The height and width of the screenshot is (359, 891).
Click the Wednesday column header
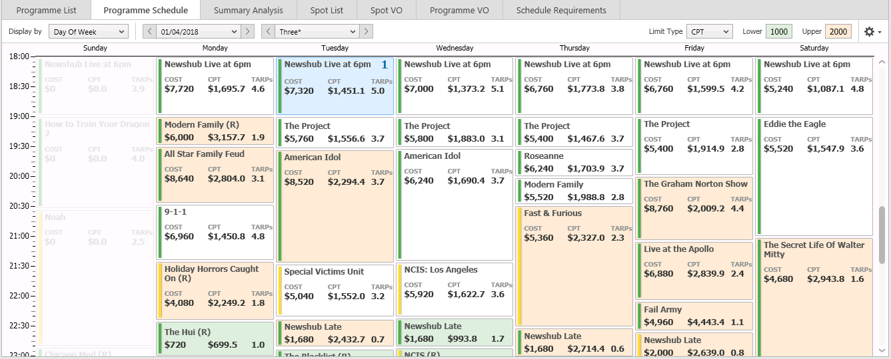click(x=454, y=48)
